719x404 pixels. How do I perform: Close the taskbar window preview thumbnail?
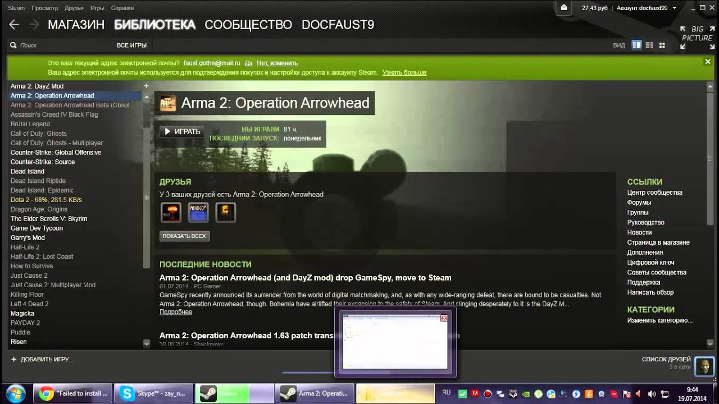[x=444, y=318]
